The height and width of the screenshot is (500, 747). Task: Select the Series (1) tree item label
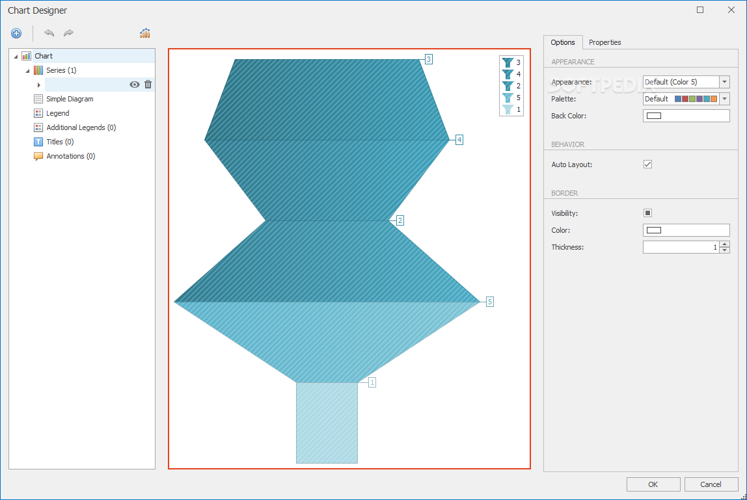click(61, 70)
